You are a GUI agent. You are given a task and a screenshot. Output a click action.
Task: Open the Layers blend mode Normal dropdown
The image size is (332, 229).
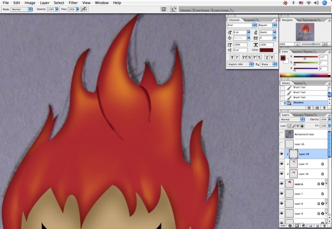pyautogui.click(x=292, y=119)
